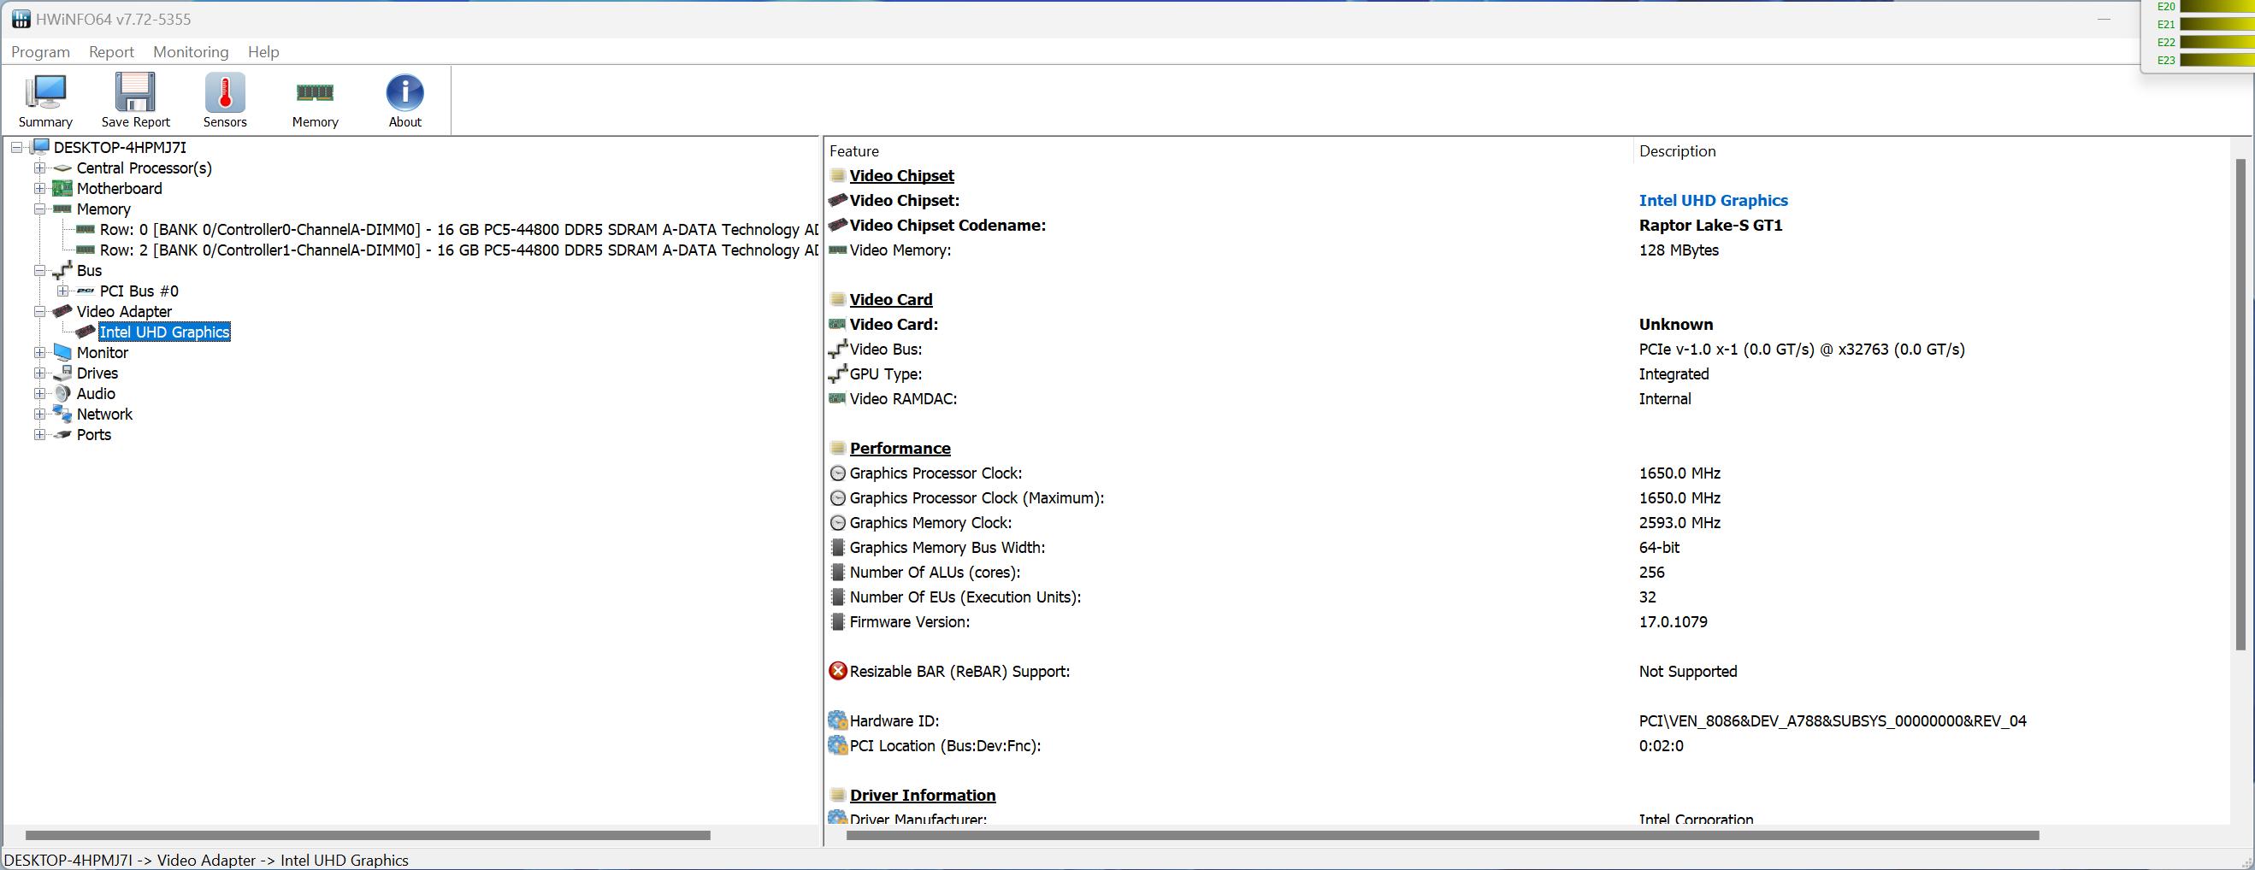Select the Network tree item

104,414
